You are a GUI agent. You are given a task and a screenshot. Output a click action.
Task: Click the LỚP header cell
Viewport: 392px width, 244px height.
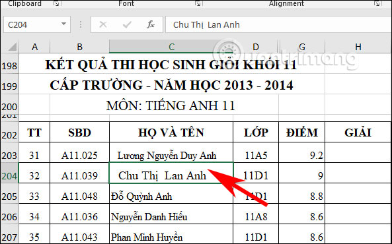tap(256, 133)
